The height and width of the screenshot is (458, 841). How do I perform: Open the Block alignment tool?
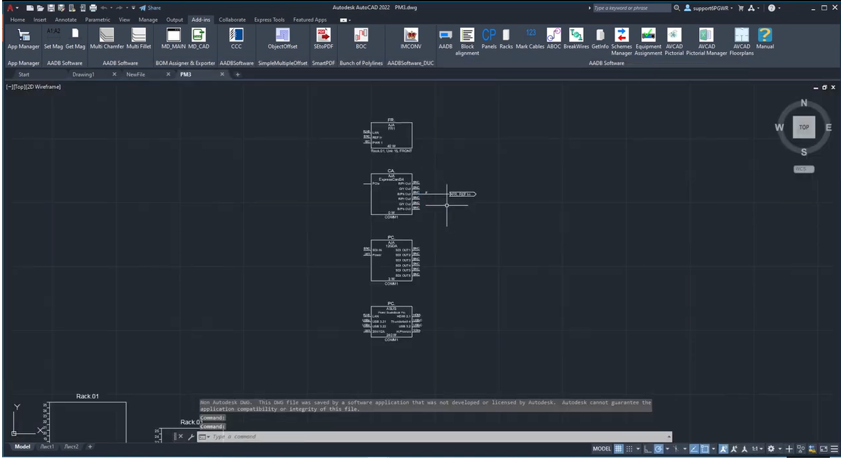pos(467,36)
